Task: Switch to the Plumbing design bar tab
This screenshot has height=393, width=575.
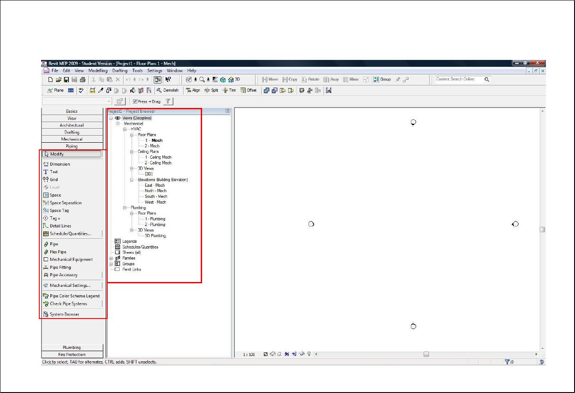Action: [72, 348]
